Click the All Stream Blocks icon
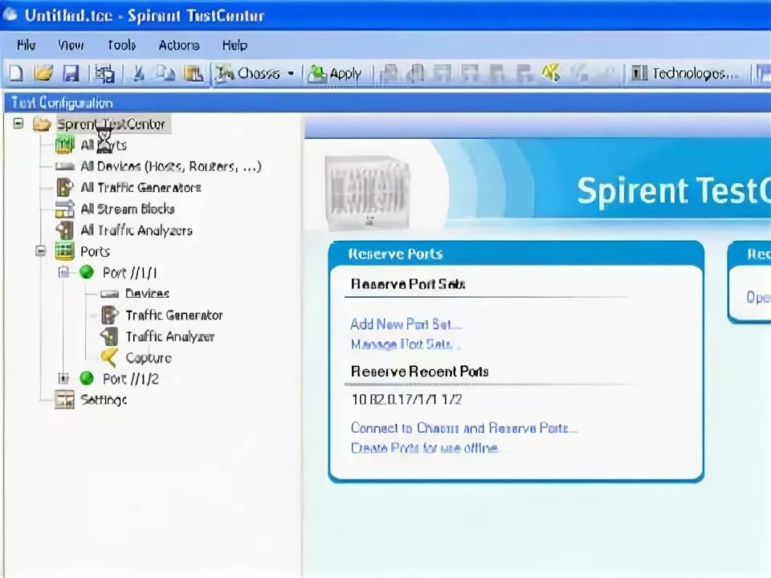 [64, 209]
